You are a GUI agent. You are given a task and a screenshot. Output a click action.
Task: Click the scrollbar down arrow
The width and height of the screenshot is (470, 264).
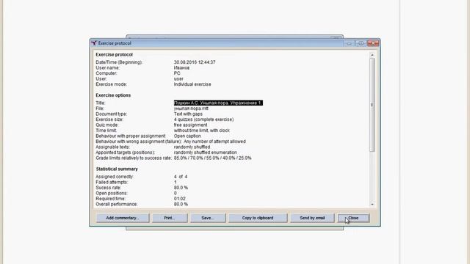[372, 205]
